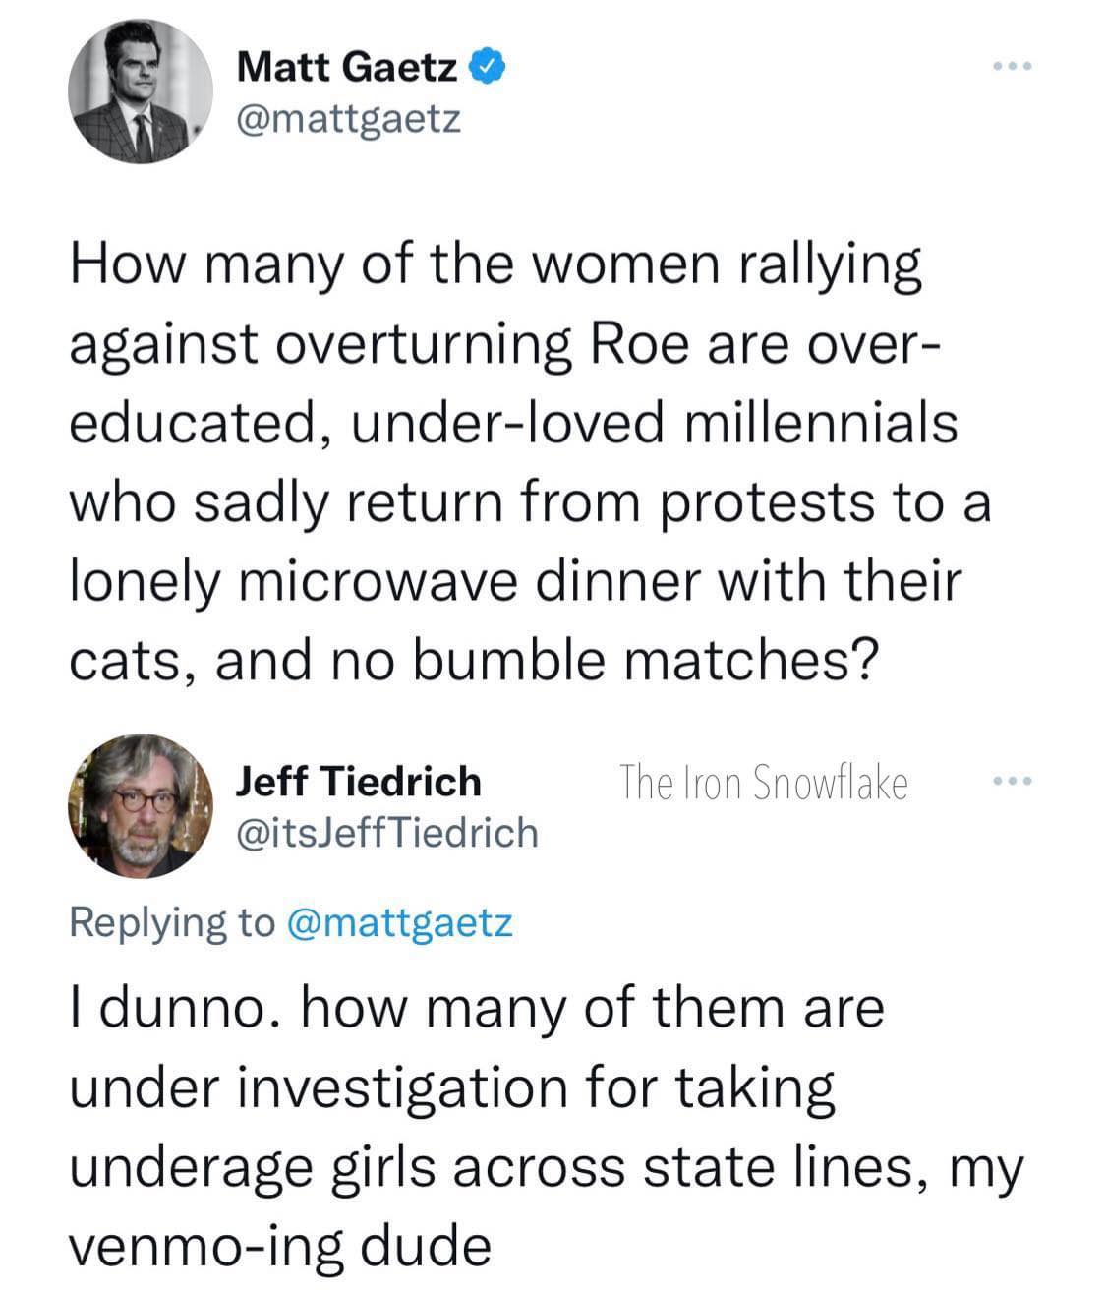This screenshot has height=1291, width=1106.
Task: Open more options on Matt Gaetz's tweet
Action: tap(1012, 67)
